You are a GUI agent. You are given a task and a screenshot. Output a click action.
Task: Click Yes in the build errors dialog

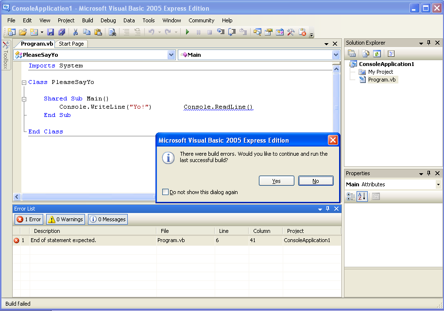pos(276,181)
